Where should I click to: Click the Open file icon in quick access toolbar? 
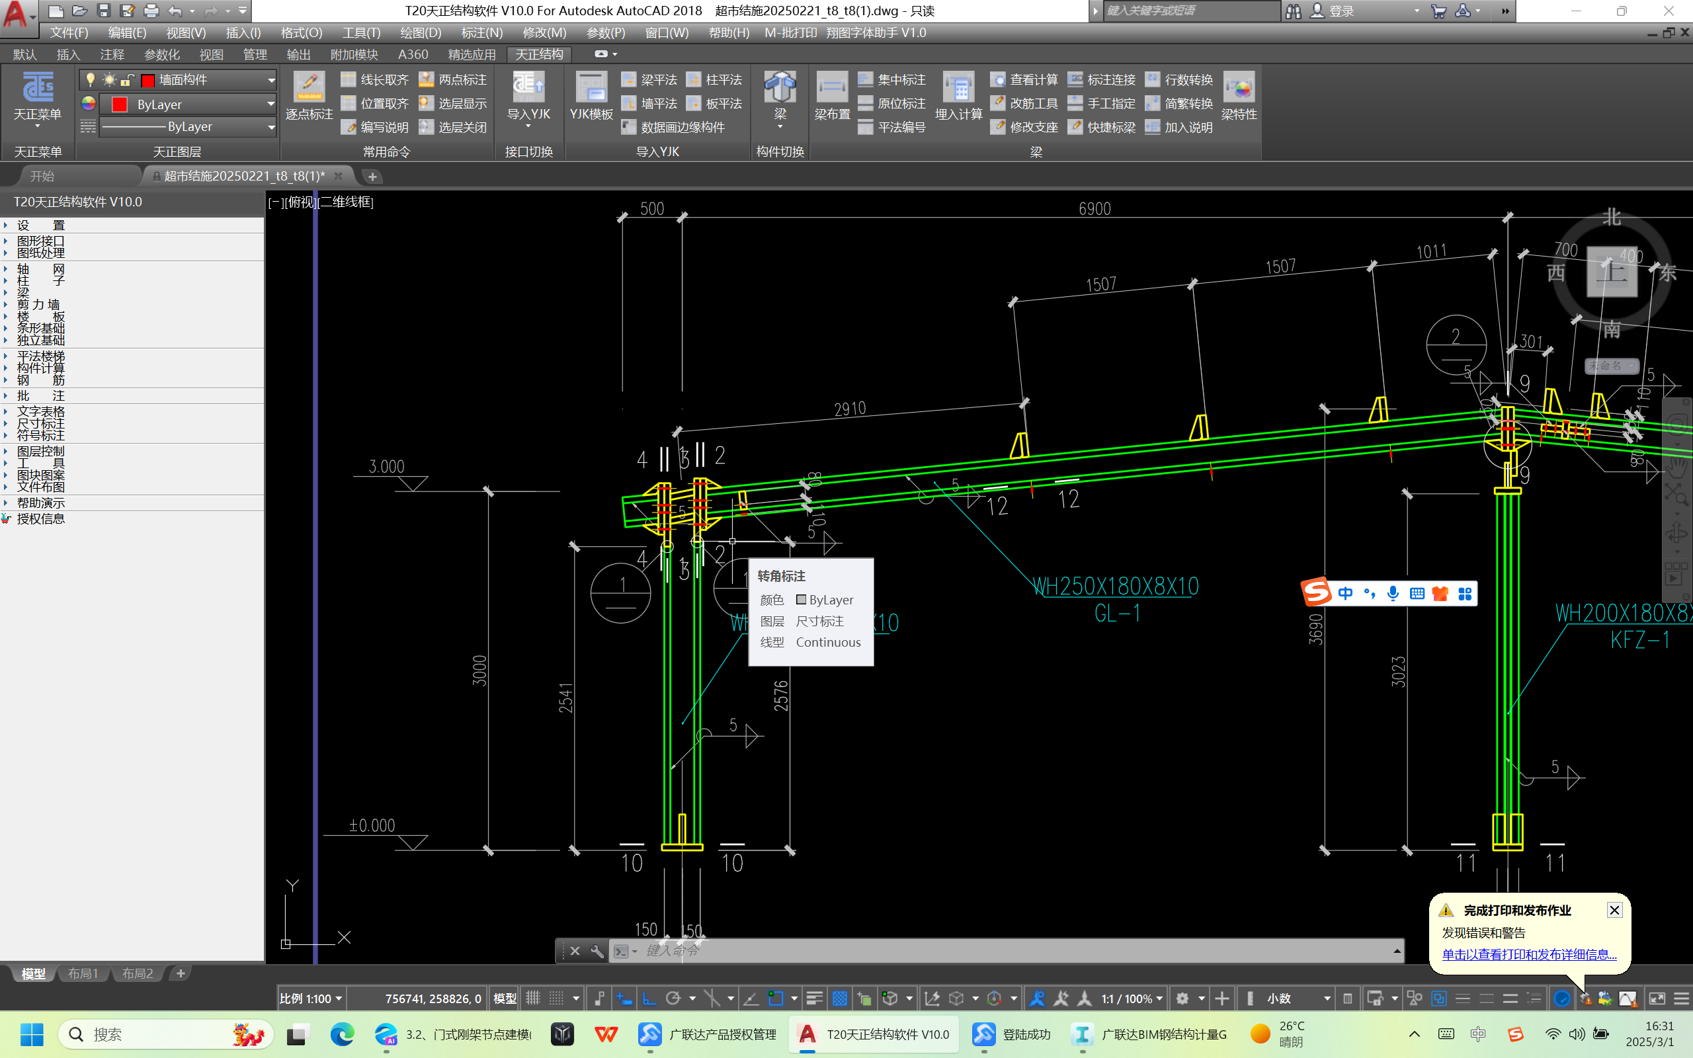pyautogui.click(x=80, y=11)
